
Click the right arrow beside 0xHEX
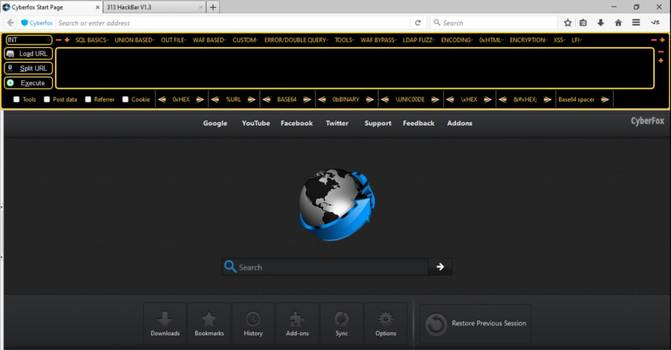click(x=200, y=99)
